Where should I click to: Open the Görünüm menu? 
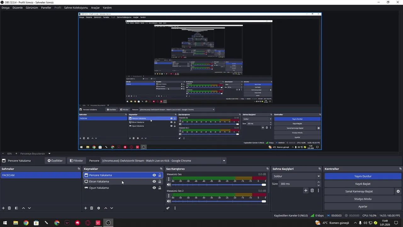click(x=32, y=8)
